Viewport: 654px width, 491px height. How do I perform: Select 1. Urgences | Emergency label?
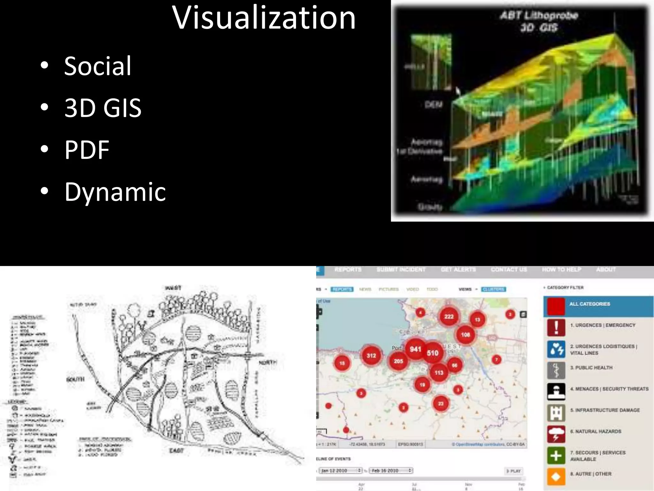[x=603, y=325]
